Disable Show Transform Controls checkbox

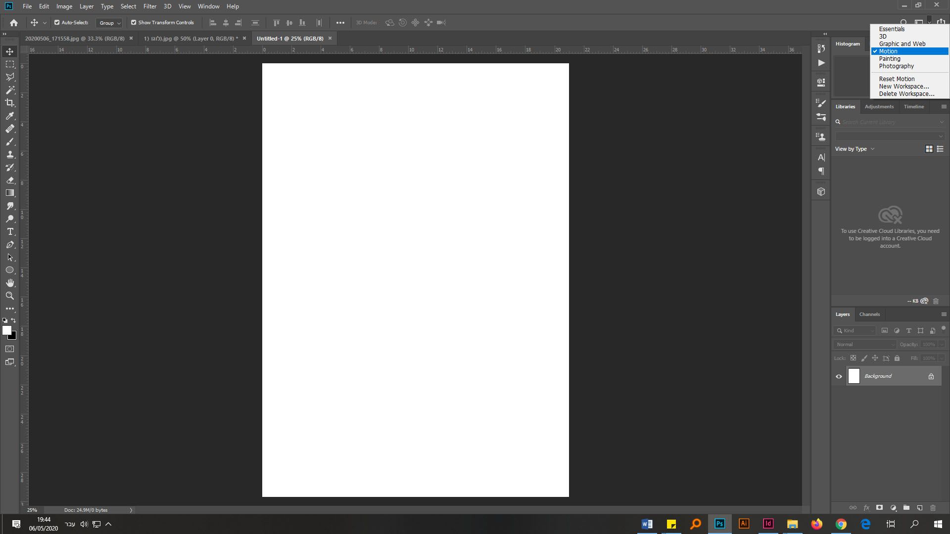tap(134, 22)
